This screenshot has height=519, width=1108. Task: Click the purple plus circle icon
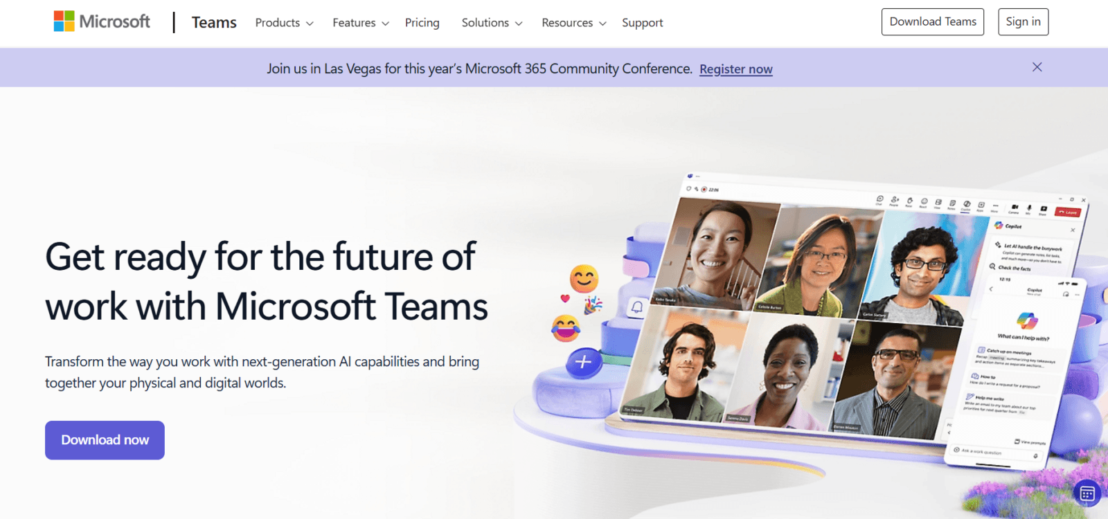(583, 362)
